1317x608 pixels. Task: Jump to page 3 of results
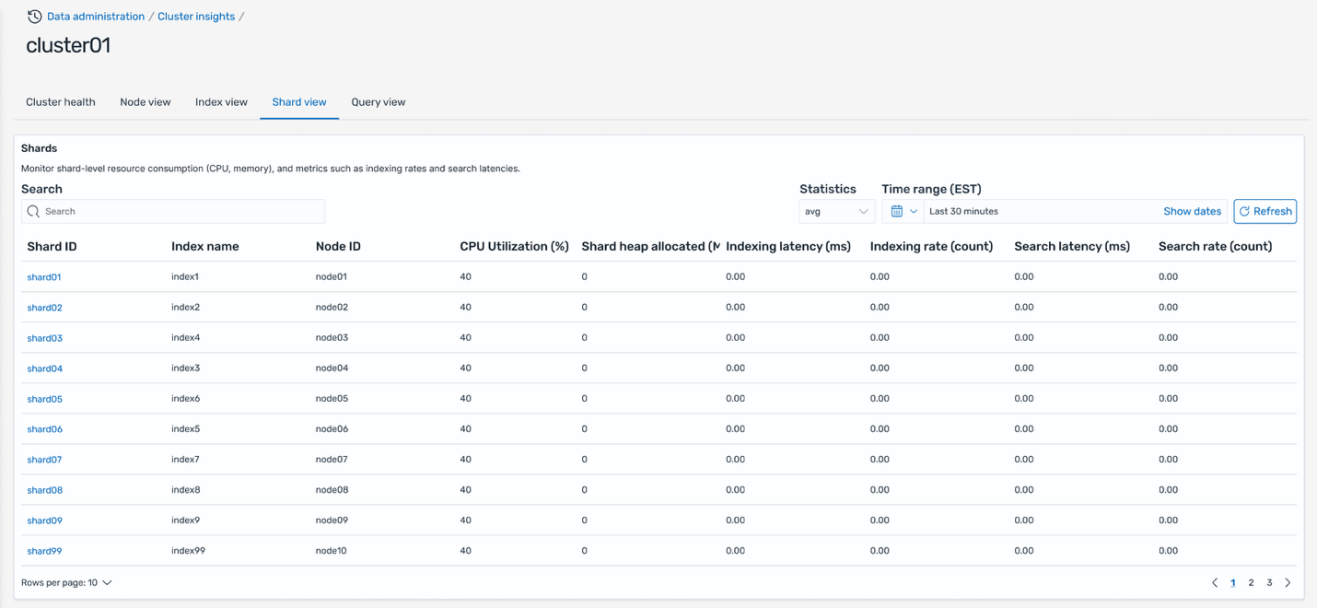point(1269,583)
